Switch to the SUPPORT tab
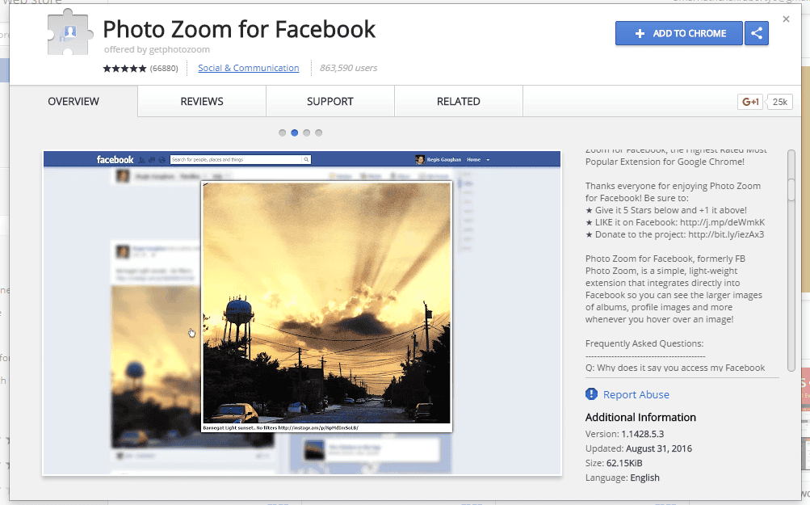The width and height of the screenshot is (810, 505). (x=330, y=101)
